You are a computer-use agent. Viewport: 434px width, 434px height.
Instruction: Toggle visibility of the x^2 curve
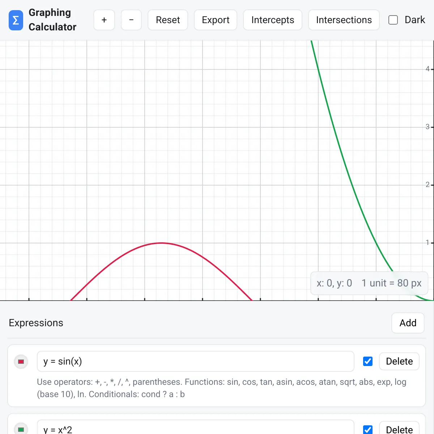click(x=368, y=429)
